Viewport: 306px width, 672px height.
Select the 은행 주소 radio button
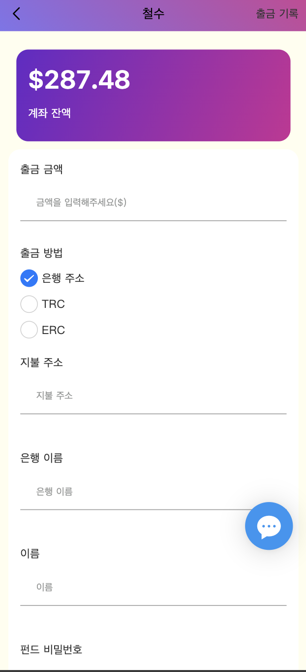tap(29, 278)
